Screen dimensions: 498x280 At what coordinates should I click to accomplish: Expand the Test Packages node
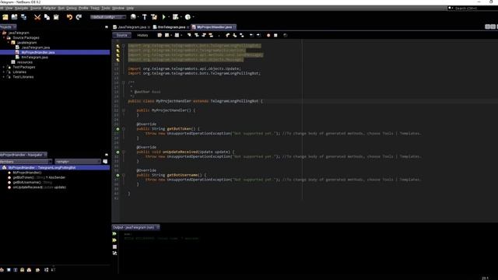tap(4, 68)
